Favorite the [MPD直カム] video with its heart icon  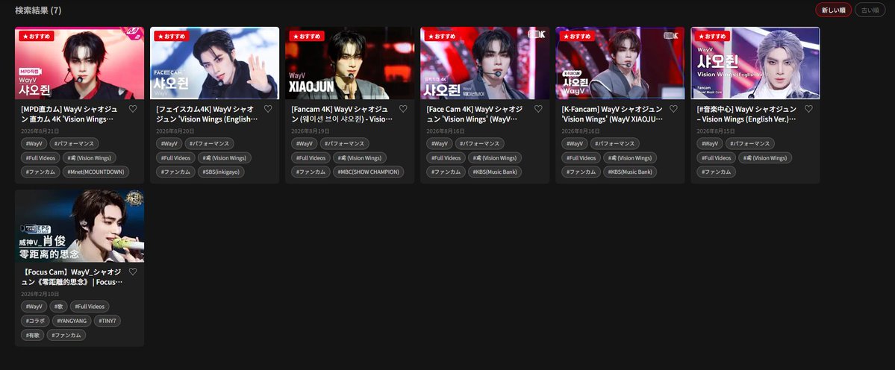pos(132,109)
